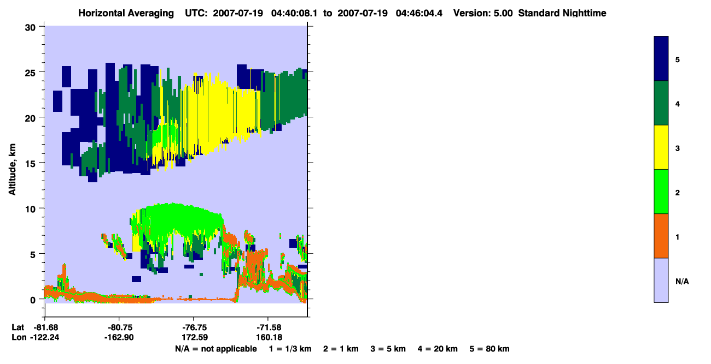Viewport: 711px width, 364px height.
Task: Click the legend text '1 = 1/3 km'
Action: [290, 349]
